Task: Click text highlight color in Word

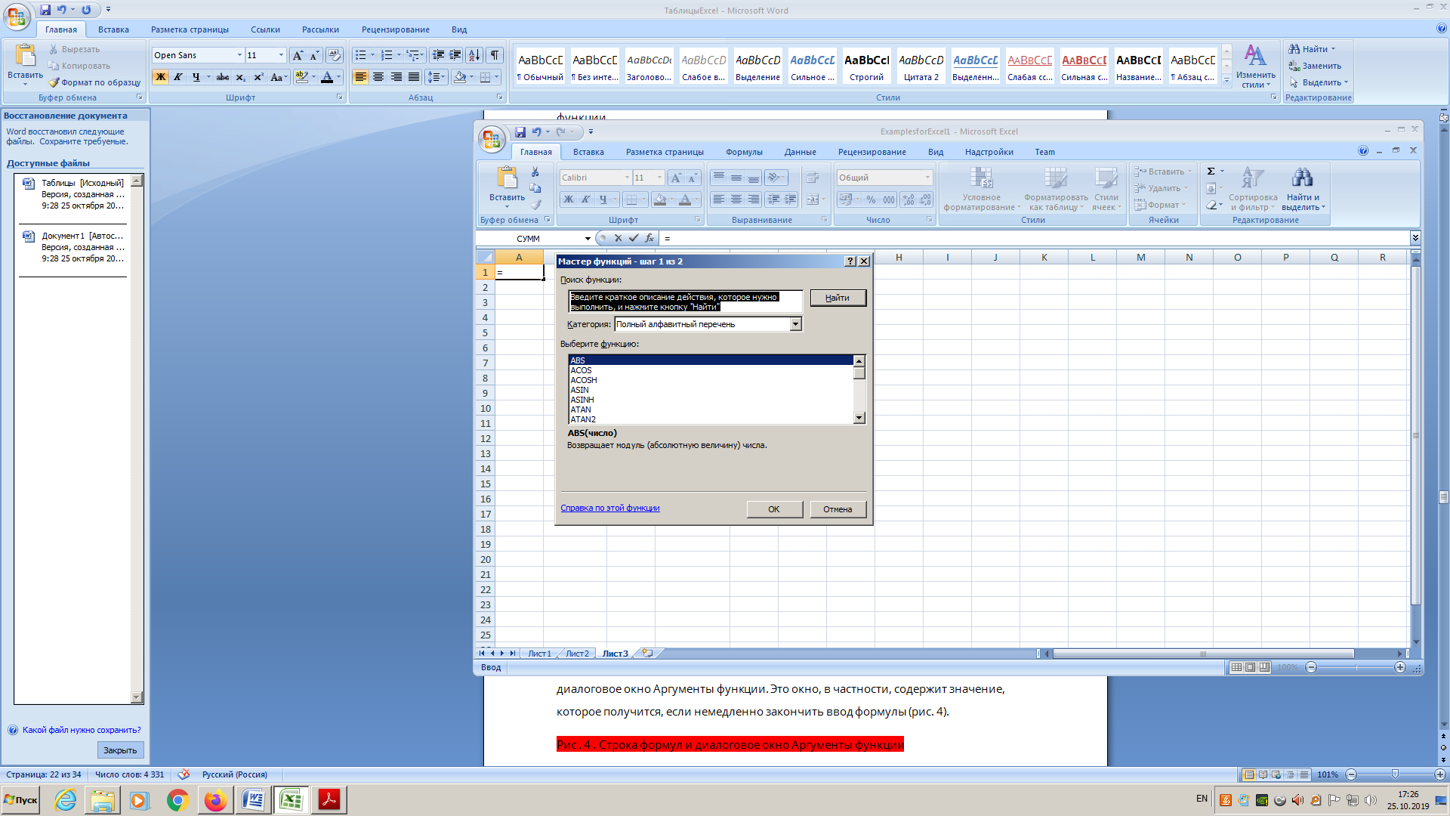Action: (302, 77)
